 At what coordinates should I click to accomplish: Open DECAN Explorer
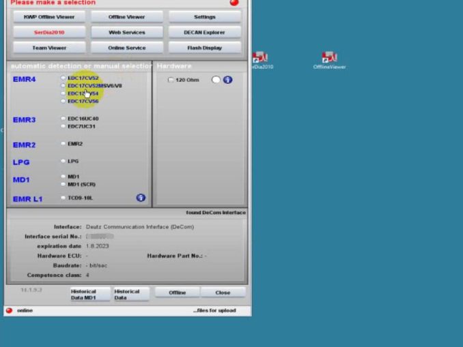[x=205, y=32]
